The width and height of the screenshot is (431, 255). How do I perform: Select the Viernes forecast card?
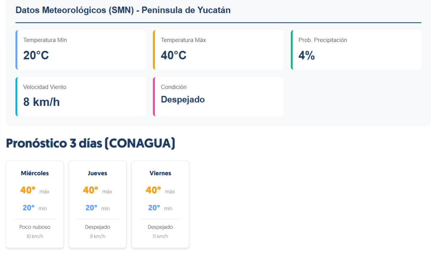coord(160,204)
